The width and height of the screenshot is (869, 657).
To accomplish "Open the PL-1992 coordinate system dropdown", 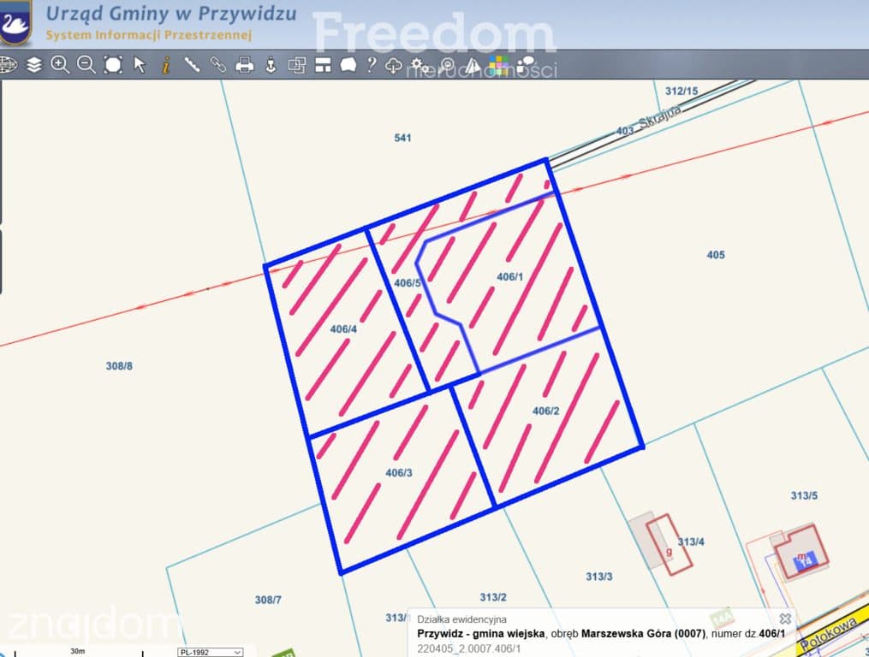I will (x=210, y=652).
